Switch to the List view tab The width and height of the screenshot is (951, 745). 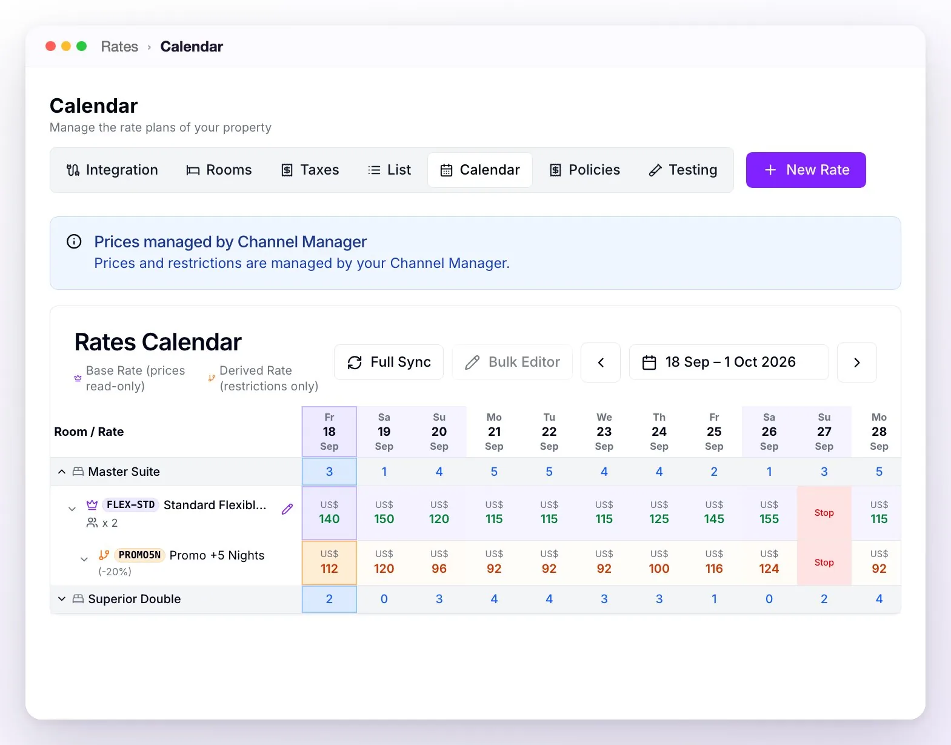pos(389,170)
